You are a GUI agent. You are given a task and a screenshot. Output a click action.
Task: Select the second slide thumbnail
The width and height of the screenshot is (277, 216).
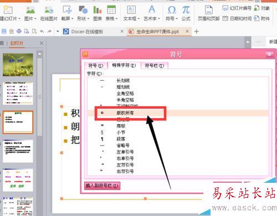click(18, 93)
